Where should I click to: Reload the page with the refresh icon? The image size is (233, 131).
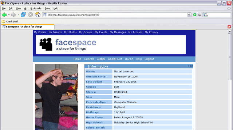point(23,14)
